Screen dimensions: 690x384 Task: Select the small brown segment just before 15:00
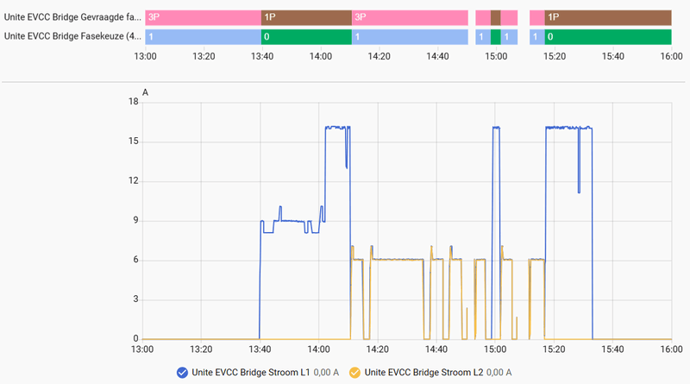click(x=495, y=17)
